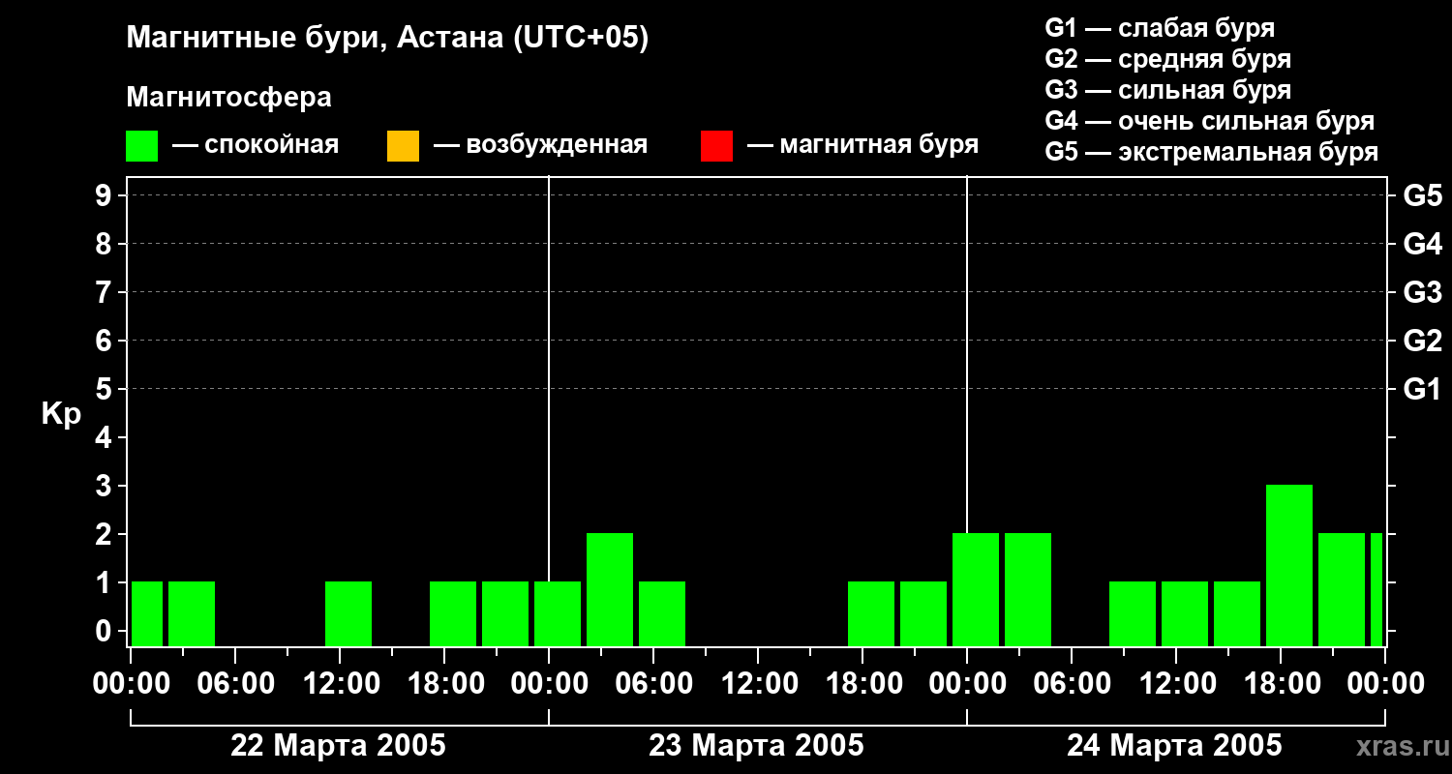Click the '12:00' time label under 23 March
Viewport: 1452px width, 774px height.
758,684
